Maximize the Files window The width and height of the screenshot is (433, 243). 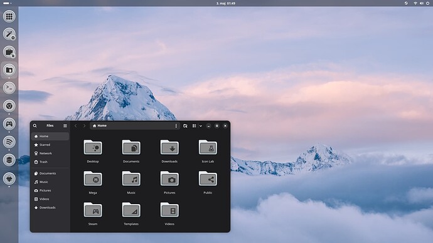(x=216, y=126)
